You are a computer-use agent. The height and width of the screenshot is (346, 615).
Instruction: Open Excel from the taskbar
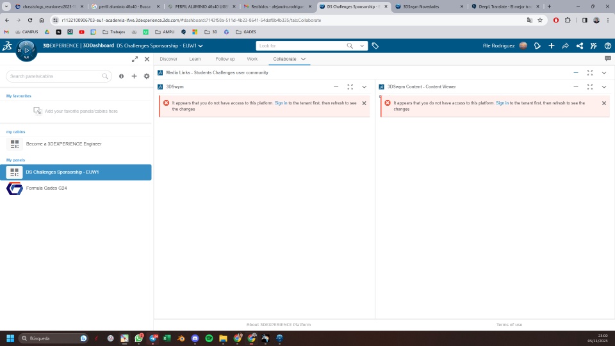tap(167, 338)
